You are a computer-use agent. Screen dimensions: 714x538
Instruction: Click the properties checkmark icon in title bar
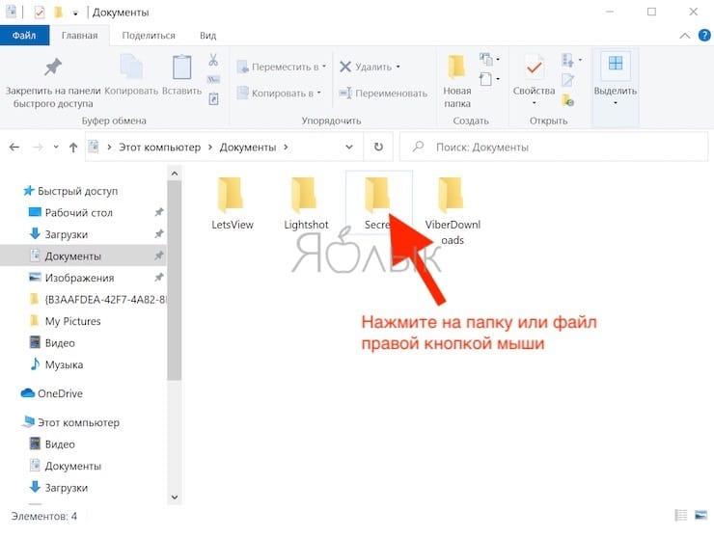click(40, 13)
